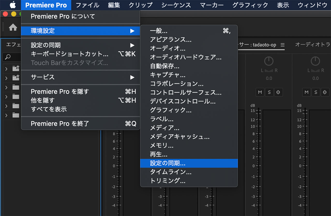Open the 設定の同期 submenu in Premiere Pro menu
Image resolution: width=331 pixels, height=216 pixels.
[x=80, y=45]
